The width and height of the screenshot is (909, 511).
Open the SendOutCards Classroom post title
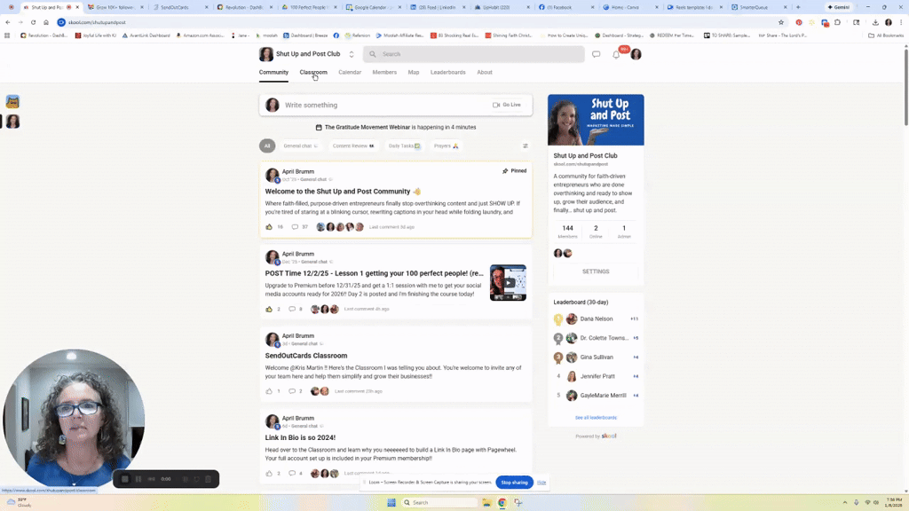306,356
